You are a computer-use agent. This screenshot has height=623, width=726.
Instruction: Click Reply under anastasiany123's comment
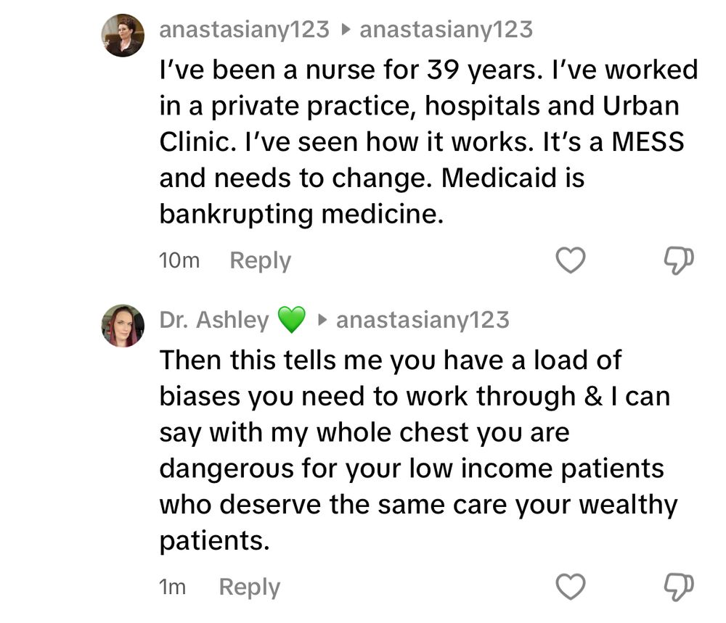click(260, 260)
